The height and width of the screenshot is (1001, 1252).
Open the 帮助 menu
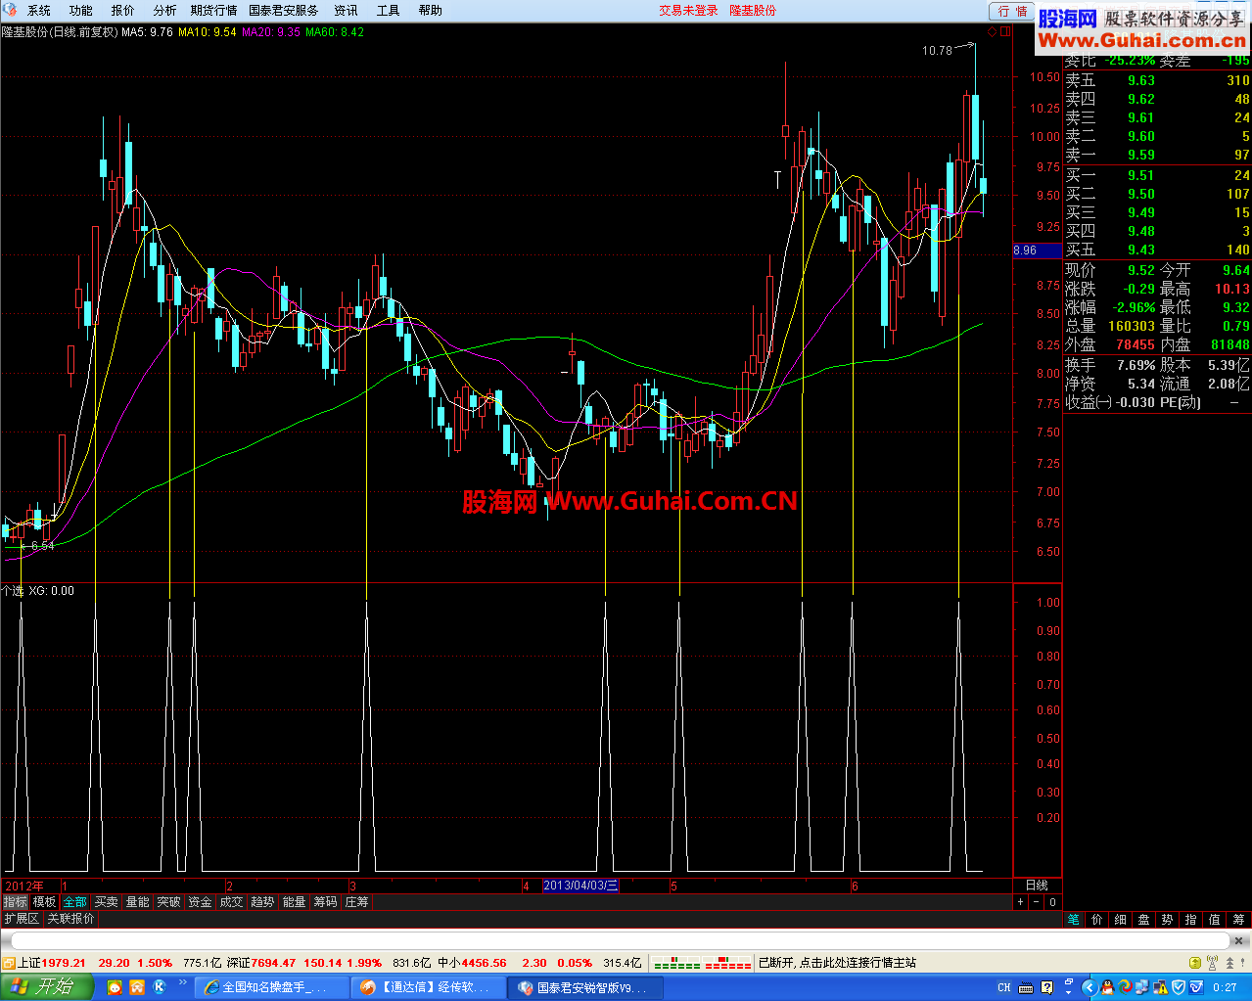431,10
